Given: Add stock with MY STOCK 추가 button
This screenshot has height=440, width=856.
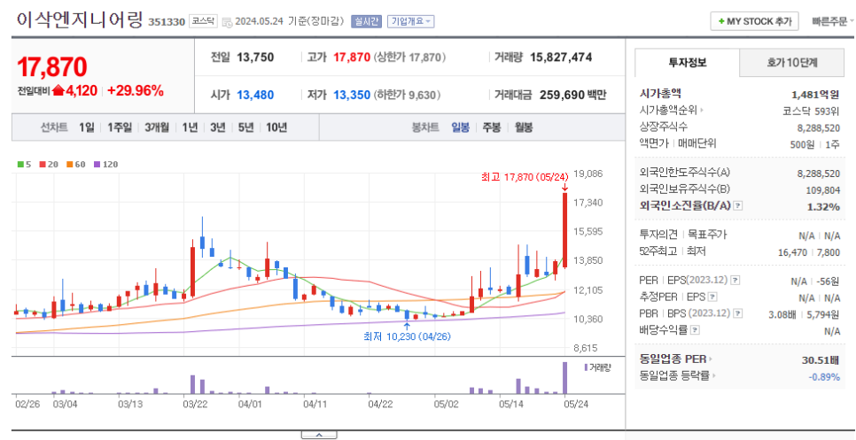Looking at the screenshot, I should click(754, 21).
